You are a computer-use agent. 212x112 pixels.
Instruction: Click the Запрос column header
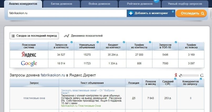(x=34, y=83)
